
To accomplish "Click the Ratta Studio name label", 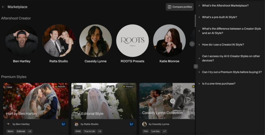I will pos(59,61).
